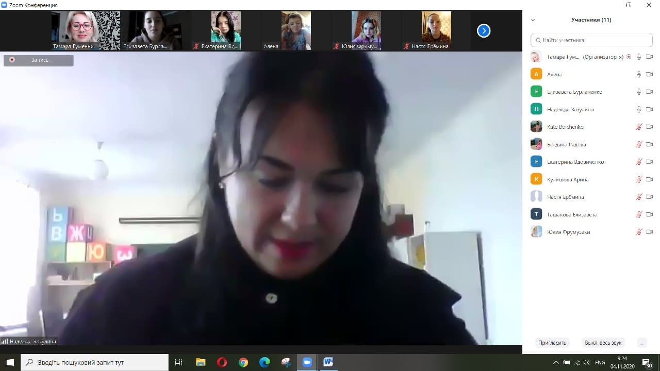Select participant Kate Boichenko in list
Screen dimensions: 660x371
click(591, 127)
